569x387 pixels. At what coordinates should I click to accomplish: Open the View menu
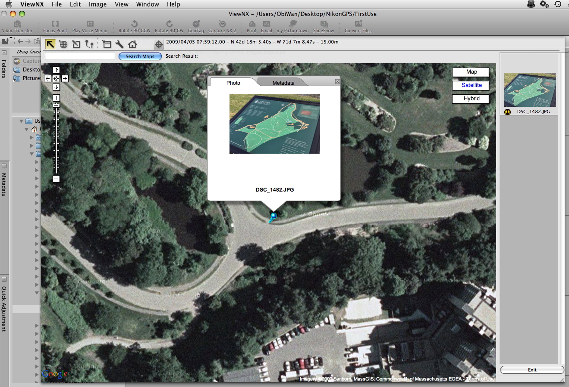(121, 4)
